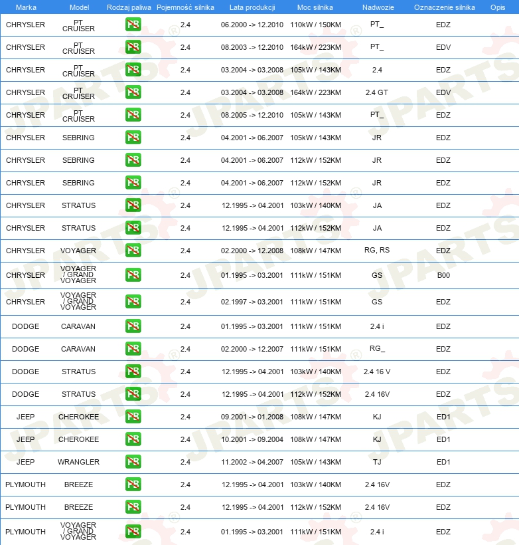Click the Rodzaj paliwa column header

pyautogui.click(x=129, y=7)
